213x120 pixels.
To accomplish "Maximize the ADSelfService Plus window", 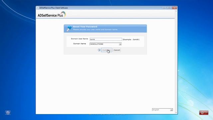I will click(169, 8).
